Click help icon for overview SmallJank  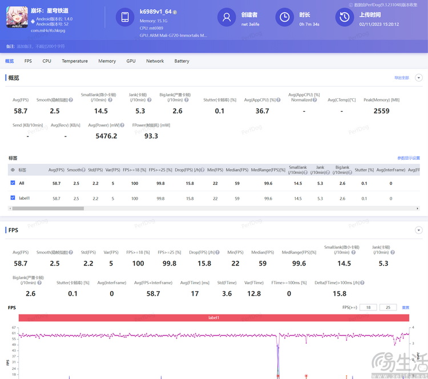[x=110, y=100]
